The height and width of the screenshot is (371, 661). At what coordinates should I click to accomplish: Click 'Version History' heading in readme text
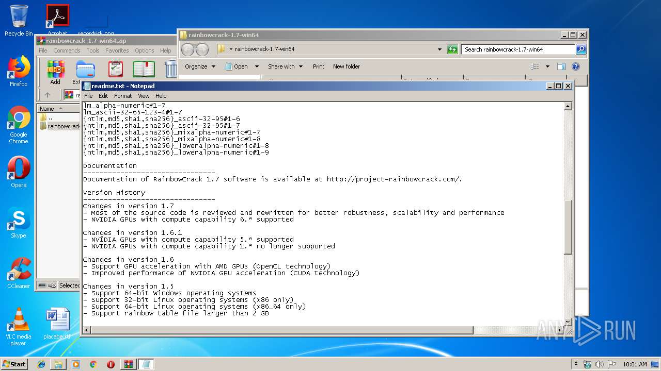114,193
